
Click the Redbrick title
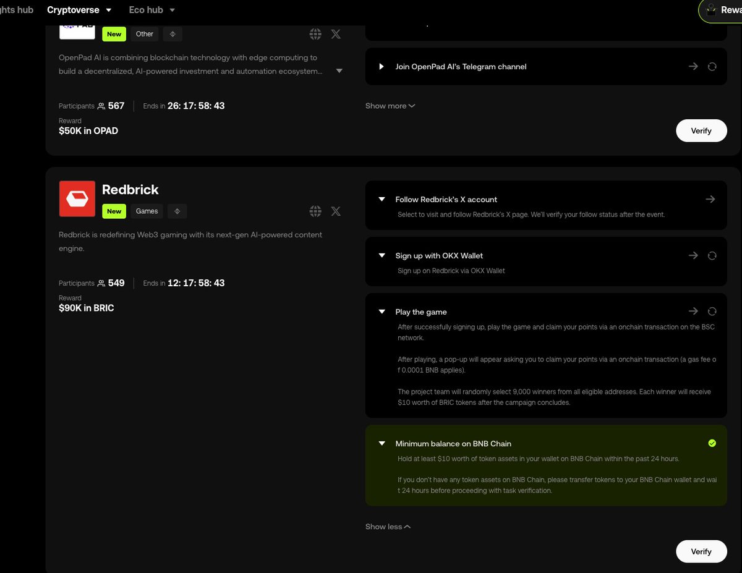[x=130, y=190]
